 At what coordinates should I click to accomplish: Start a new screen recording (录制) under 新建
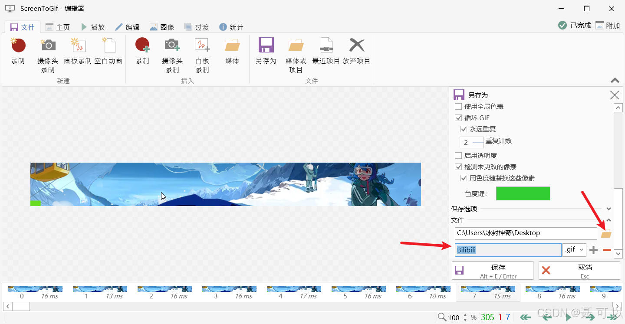click(18, 52)
